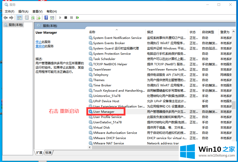Click the 停止 link to stop service
Image resolution: width=238 pixels, height=162 pixels.
[38, 42]
